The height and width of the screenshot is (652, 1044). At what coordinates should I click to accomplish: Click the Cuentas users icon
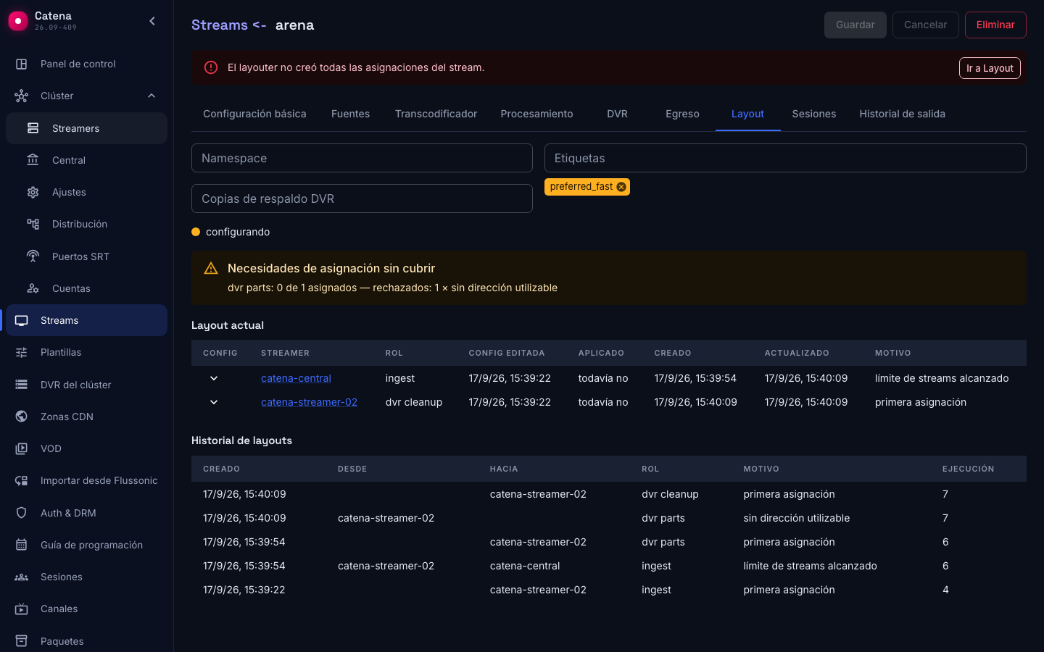[33, 288]
